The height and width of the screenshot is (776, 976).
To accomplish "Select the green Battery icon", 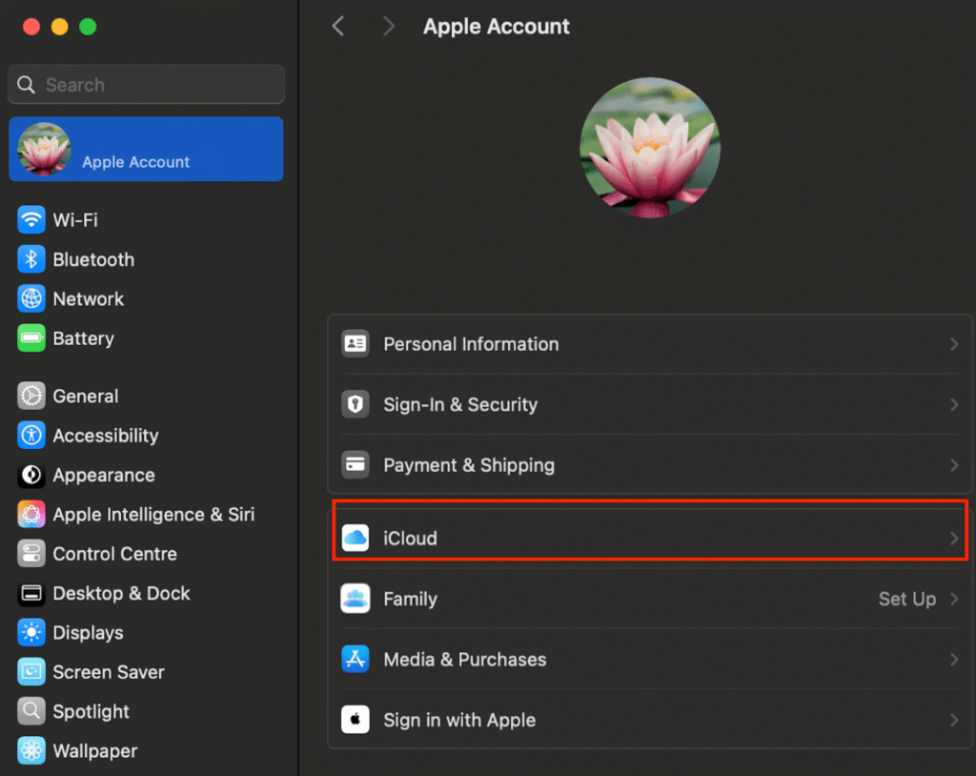I will pos(31,338).
